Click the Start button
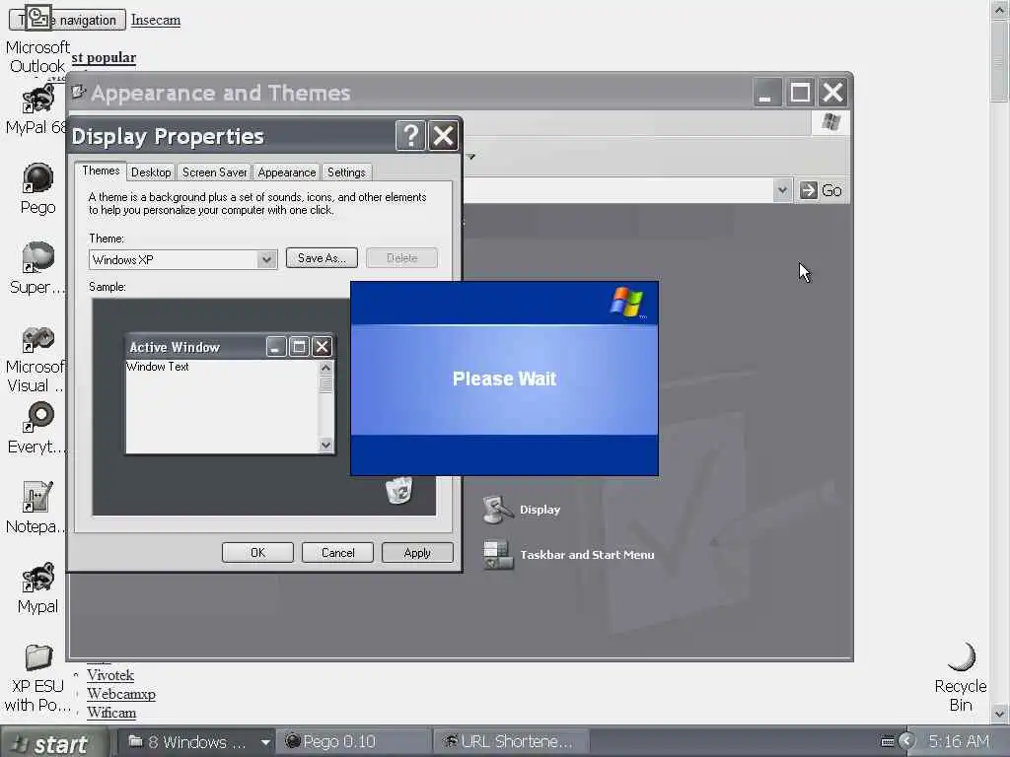Viewport: 1010px width, 757px height. [53, 743]
